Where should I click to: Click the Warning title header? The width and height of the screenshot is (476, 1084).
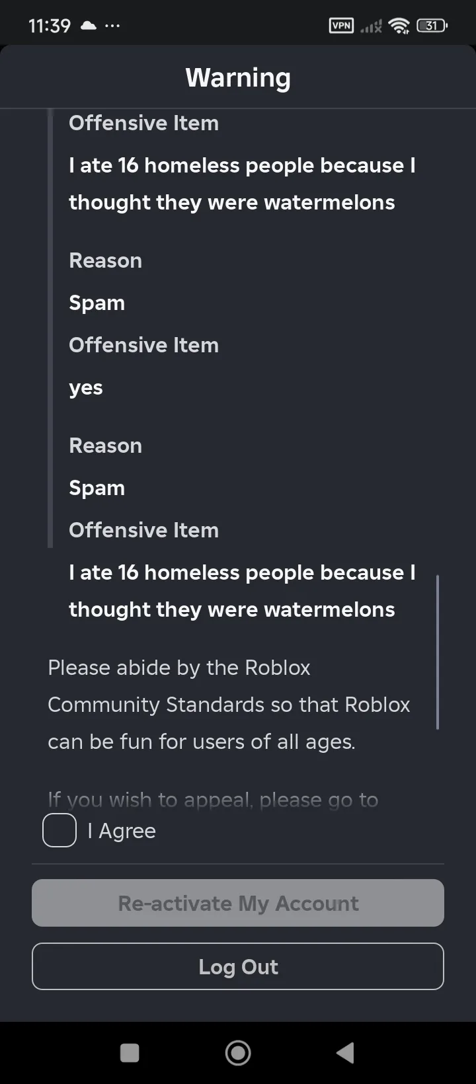[238, 77]
